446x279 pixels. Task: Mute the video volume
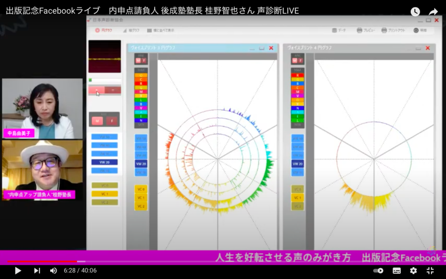click(x=53, y=270)
